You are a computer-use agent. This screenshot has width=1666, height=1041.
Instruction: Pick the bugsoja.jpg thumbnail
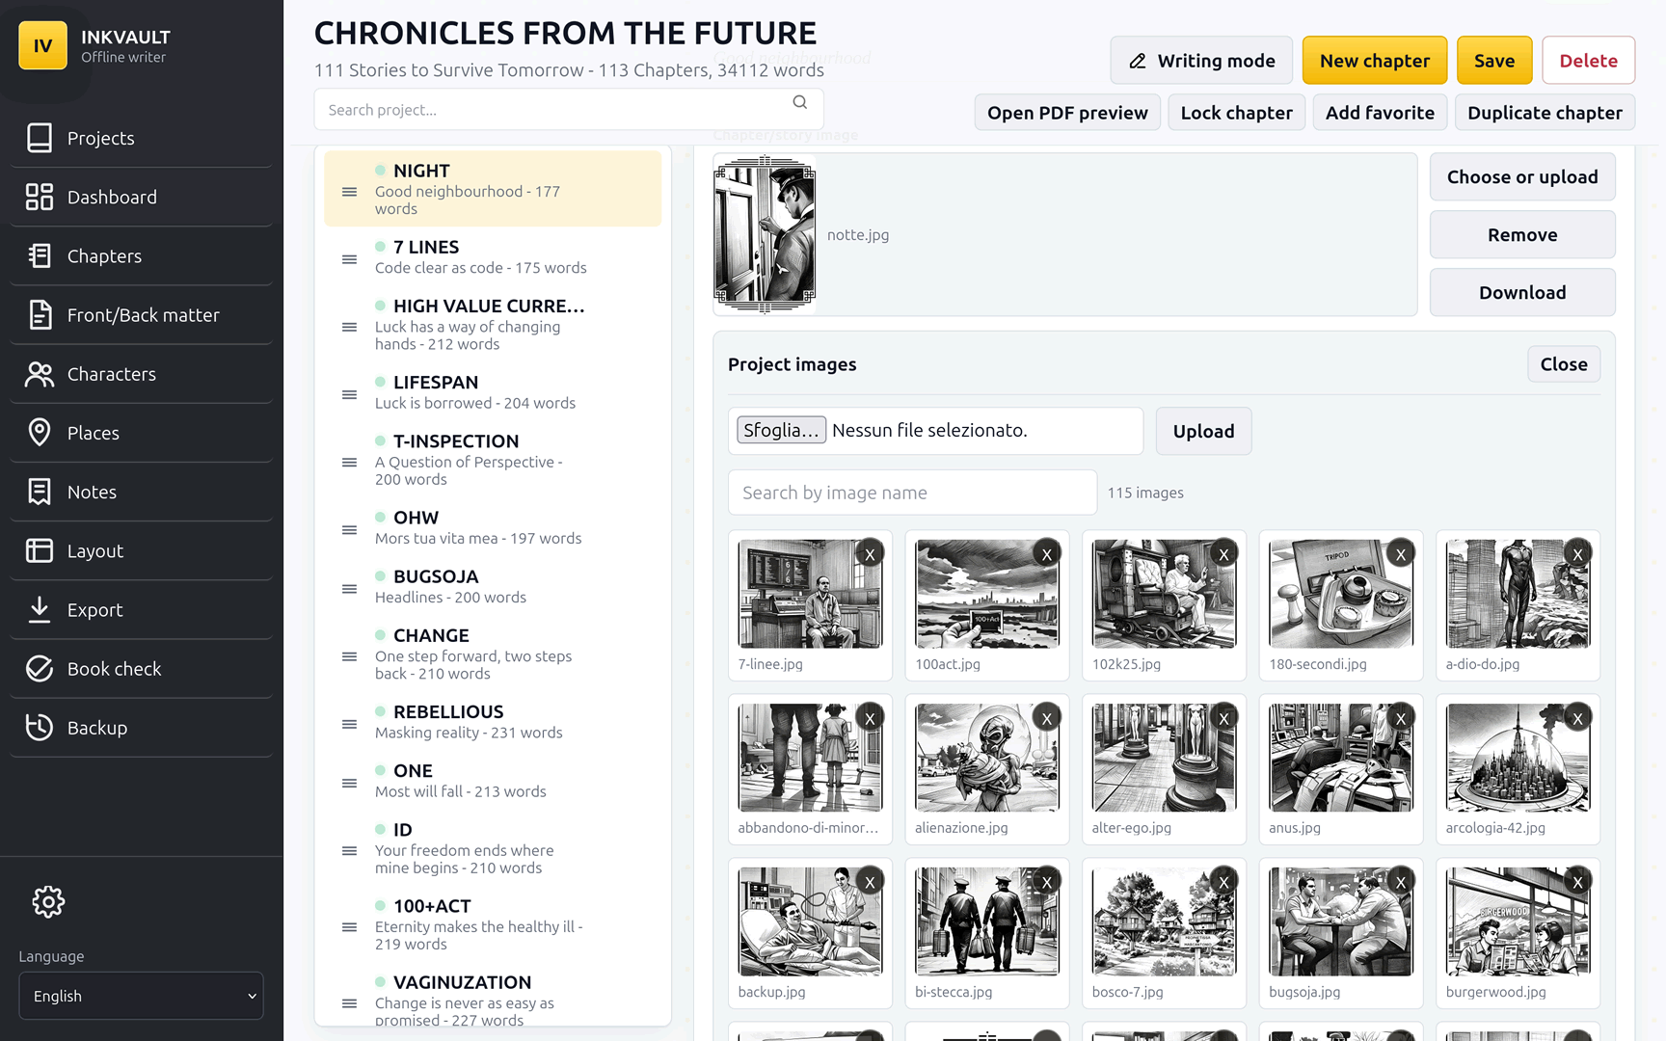tap(1340, 921)
